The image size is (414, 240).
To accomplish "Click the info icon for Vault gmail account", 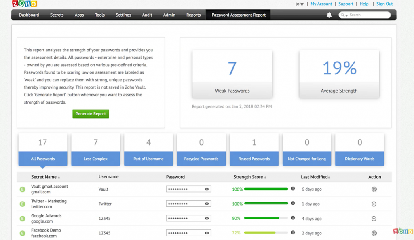I will pyautogui.click(x=293, y=189).
